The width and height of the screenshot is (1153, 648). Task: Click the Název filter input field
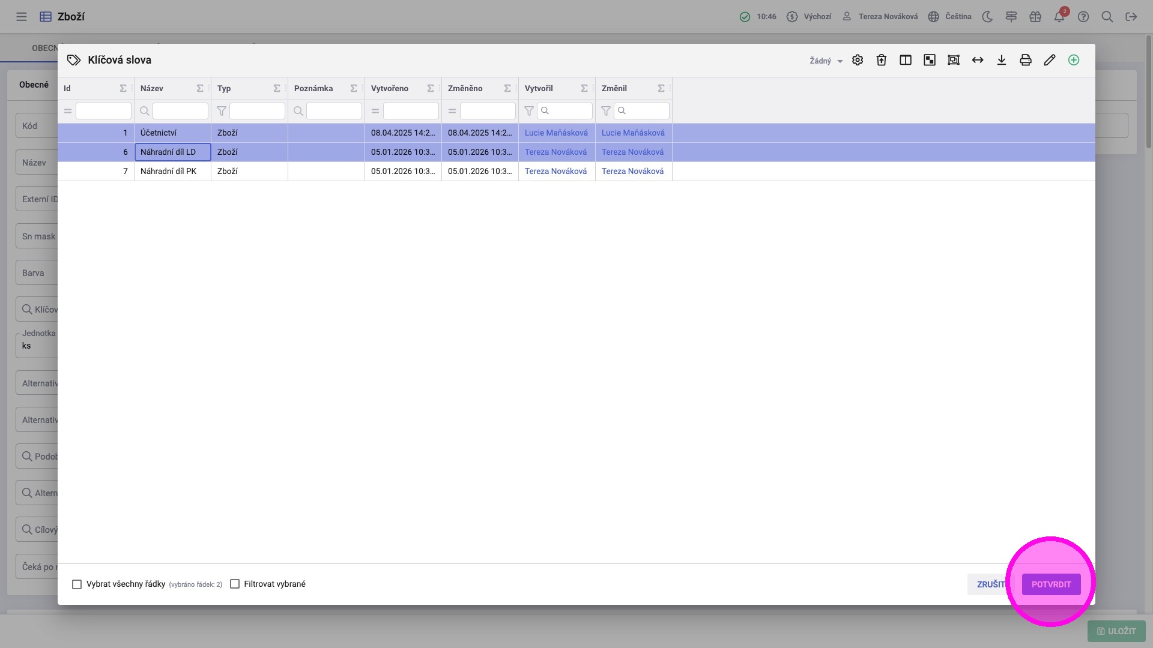pyautogui.click(x=180, y=111)
